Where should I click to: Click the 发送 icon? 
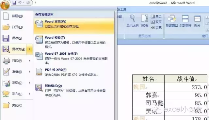click(x=6, y=83)
